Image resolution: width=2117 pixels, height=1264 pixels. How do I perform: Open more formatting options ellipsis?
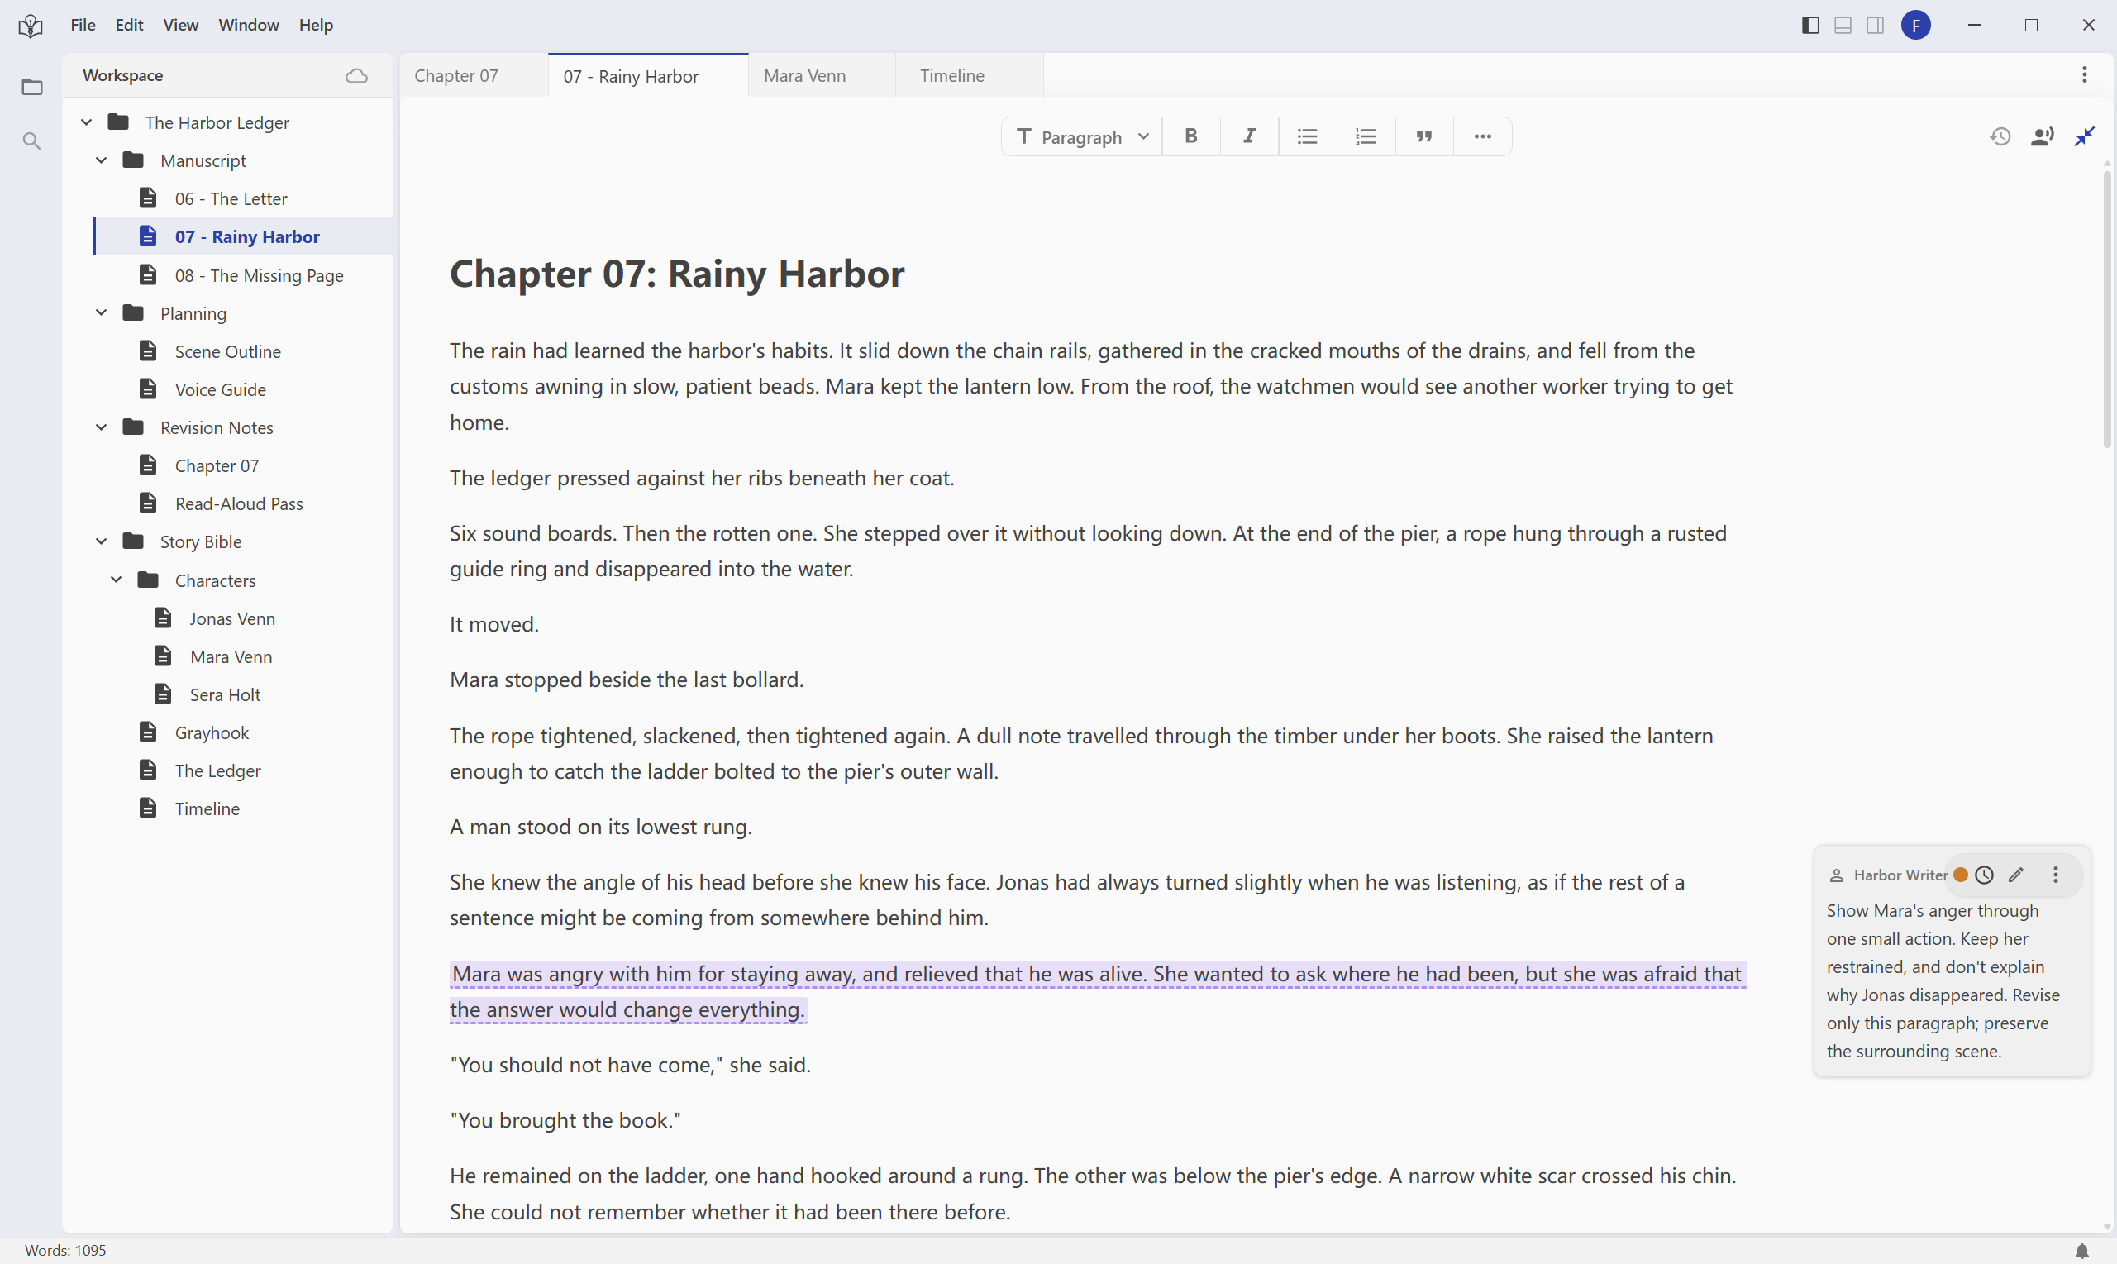(x=1483, y=136)
